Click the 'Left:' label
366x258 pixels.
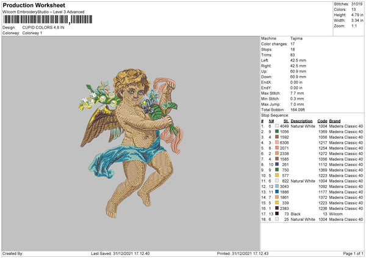[x=265, y=60]
